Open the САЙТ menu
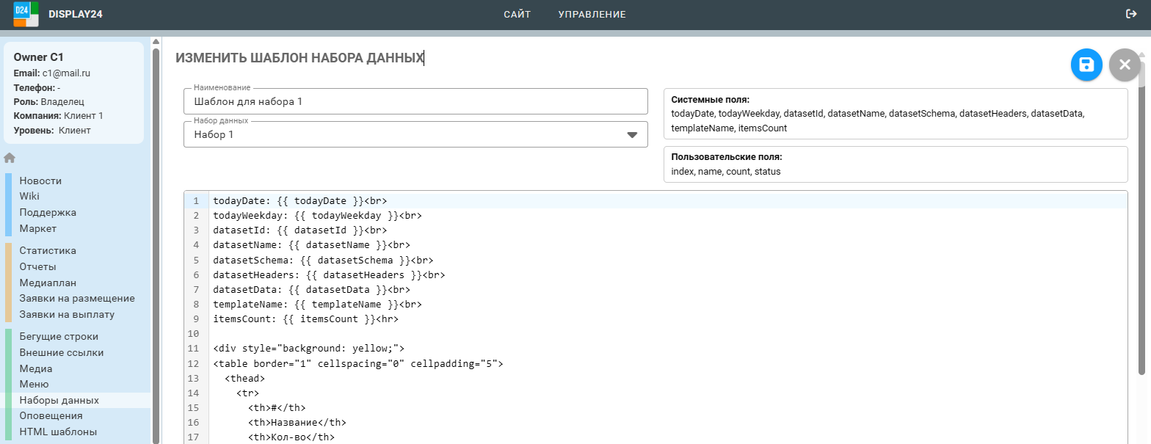This screenshot has width=1151, height=444. tap(517, 15)
